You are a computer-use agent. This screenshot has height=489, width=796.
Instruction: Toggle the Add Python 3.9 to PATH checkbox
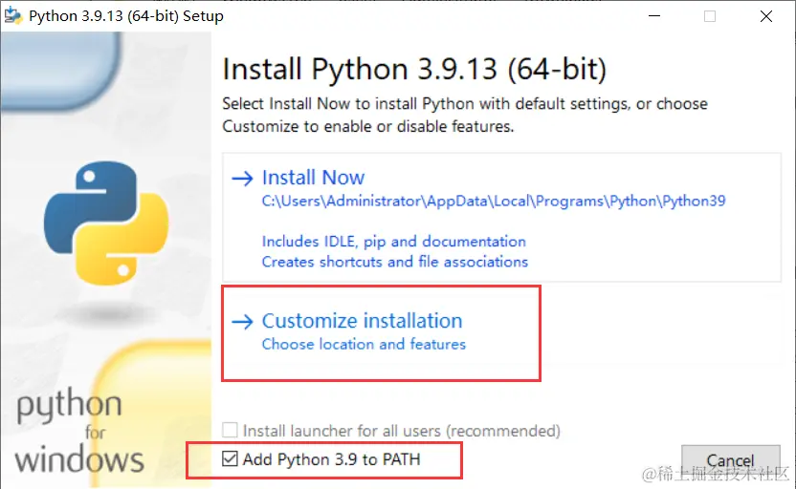pos(230,458)
